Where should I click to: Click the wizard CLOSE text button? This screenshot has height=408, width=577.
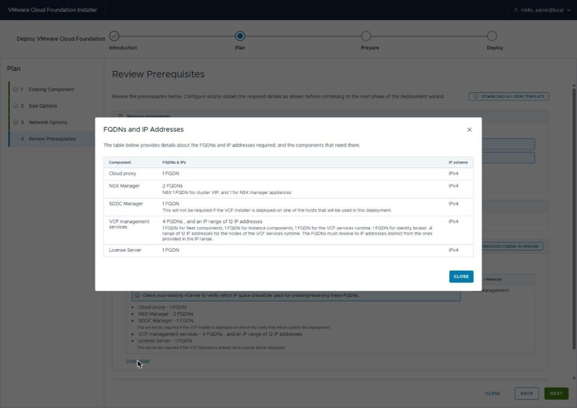pyautogui.click(x=492, y=393)
